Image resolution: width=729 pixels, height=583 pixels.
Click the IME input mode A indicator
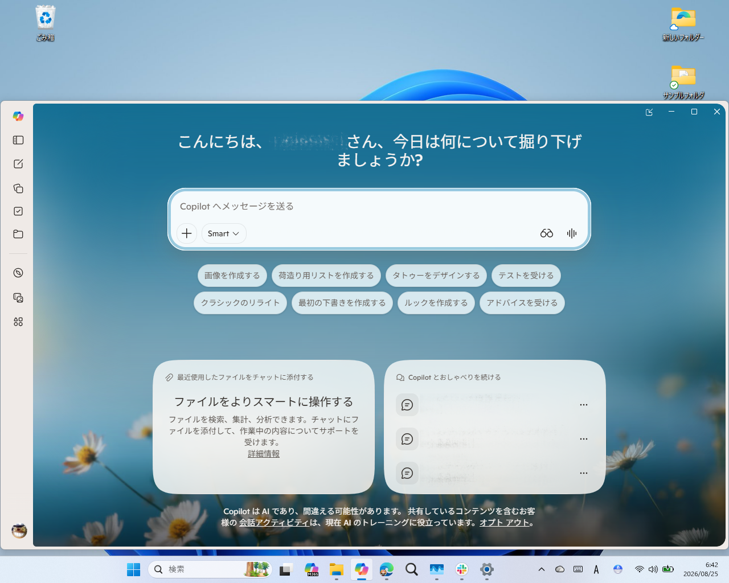pos(596,569)
